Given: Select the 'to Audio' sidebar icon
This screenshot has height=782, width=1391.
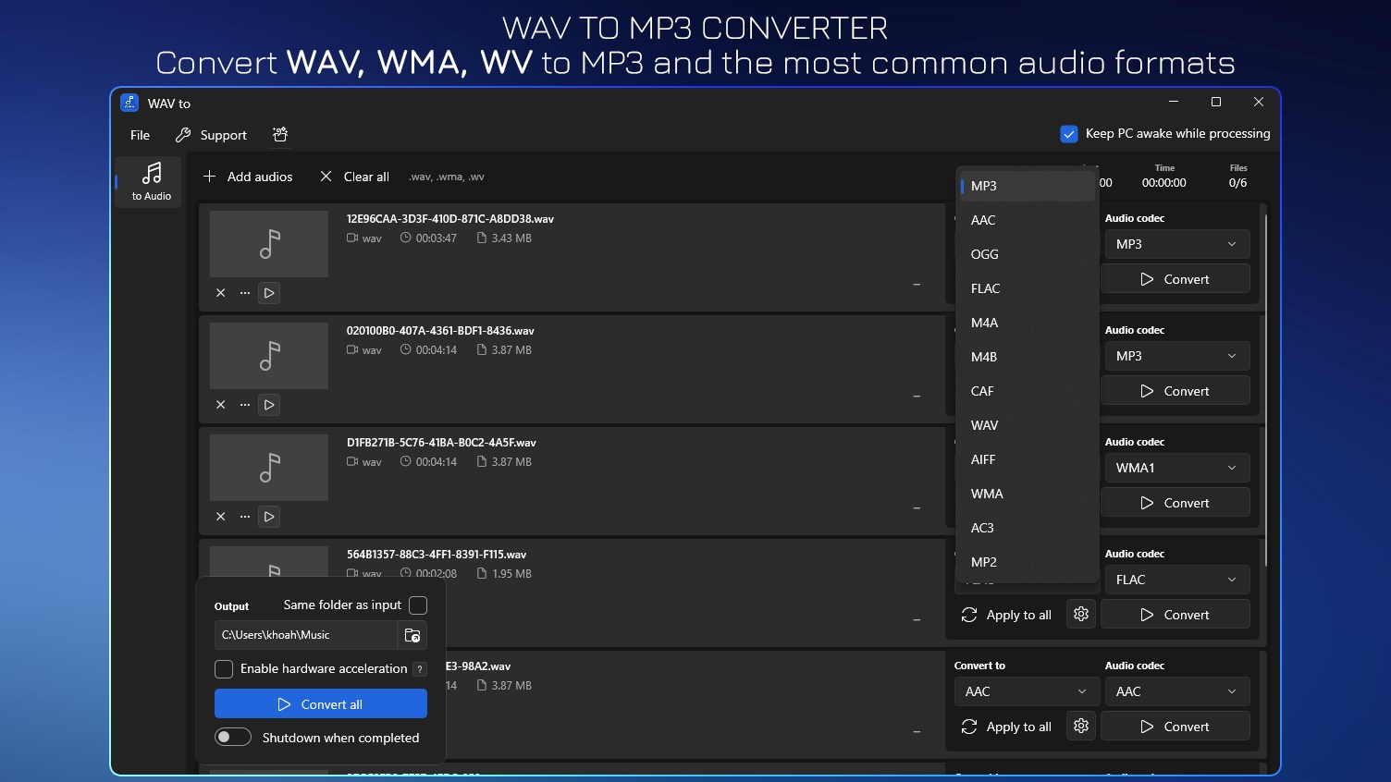Looking at the screenshot, I should (x=149, y=181).
